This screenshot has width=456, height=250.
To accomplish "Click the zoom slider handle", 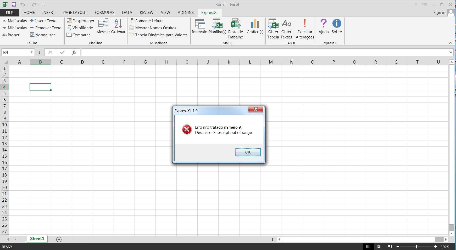I will click(x=416, y=247).
